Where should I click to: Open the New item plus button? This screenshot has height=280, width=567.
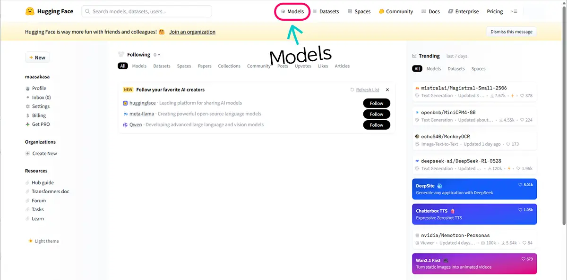[x=37, y=58]
